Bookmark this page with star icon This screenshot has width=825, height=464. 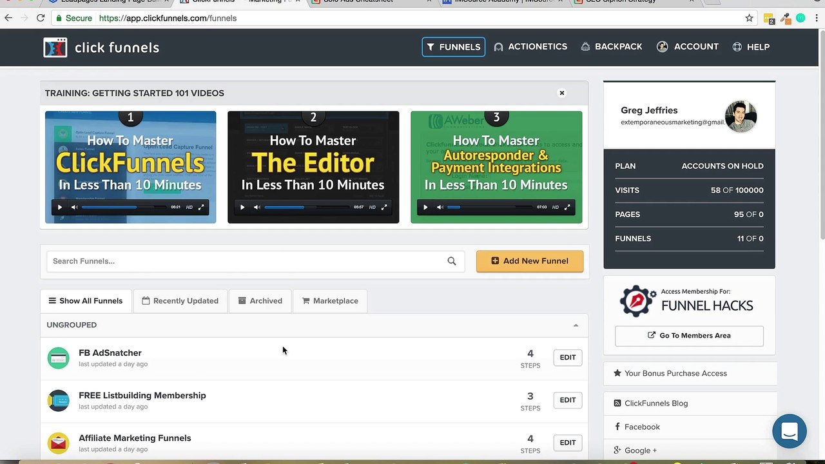click(749, 18)
